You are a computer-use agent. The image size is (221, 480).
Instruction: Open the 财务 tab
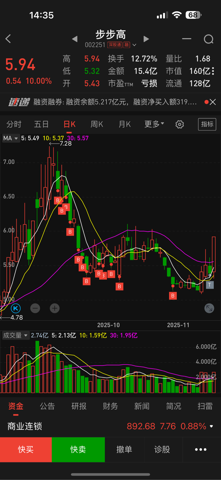point(110,406)
